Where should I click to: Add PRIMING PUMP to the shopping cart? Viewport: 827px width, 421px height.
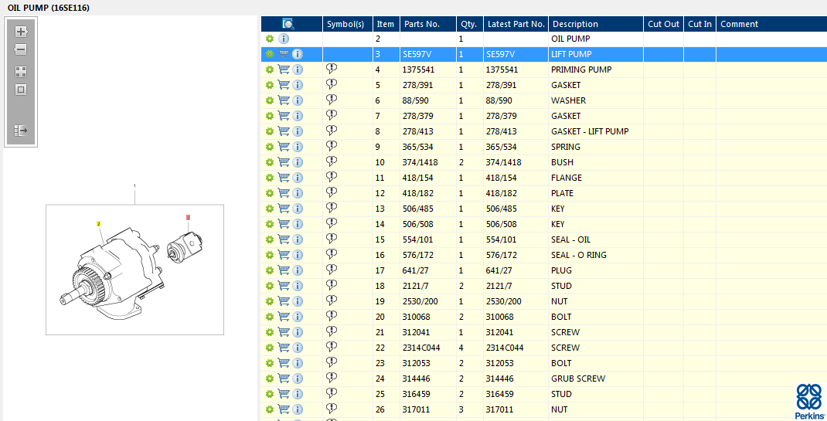click(284, 70)
